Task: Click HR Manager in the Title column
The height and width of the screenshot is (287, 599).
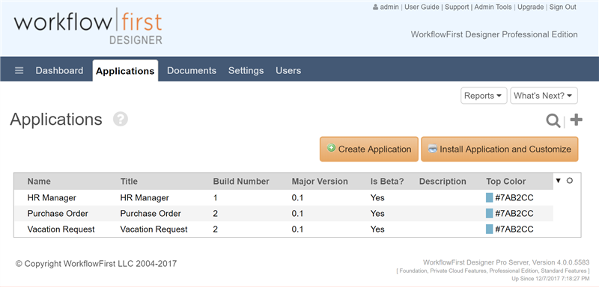Action: [145, 198]
